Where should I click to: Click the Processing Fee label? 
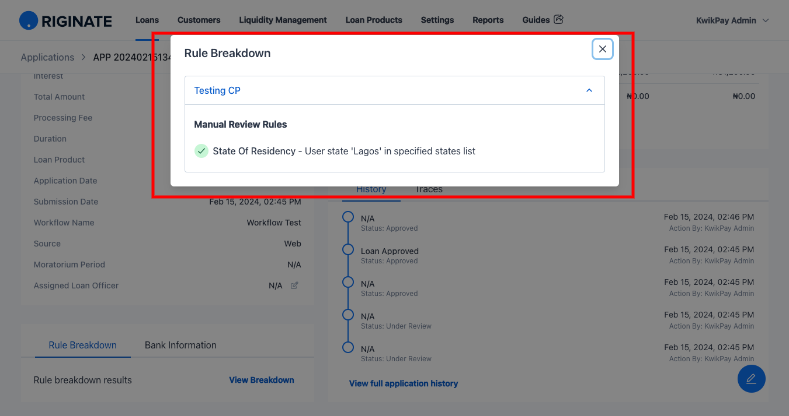(63, 118)
